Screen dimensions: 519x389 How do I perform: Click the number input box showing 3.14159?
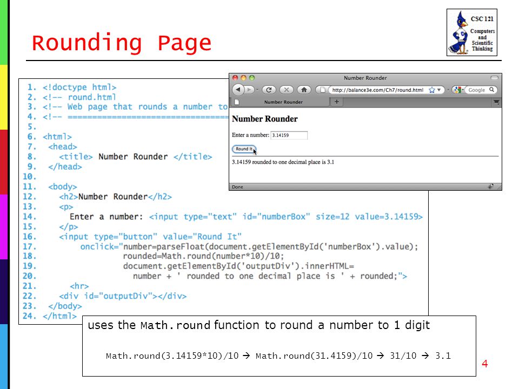point(289,135)
